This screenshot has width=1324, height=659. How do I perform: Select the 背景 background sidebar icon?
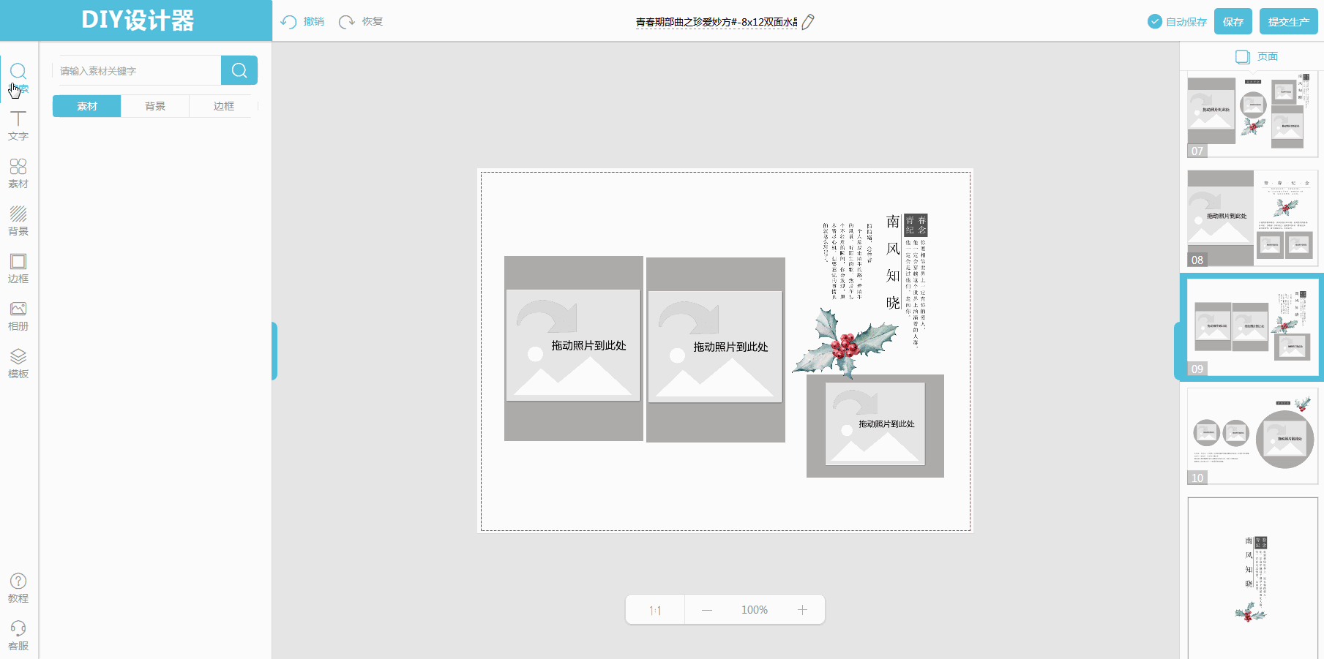tap(18, 220)
